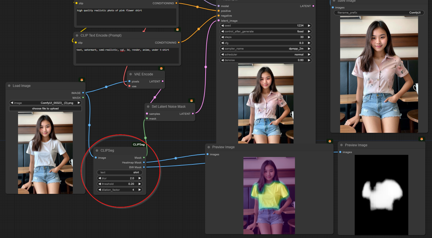432x238 pixels.
Task: Click the LATENT output dot on VAE Encode
Action: (x=163, y=81)
